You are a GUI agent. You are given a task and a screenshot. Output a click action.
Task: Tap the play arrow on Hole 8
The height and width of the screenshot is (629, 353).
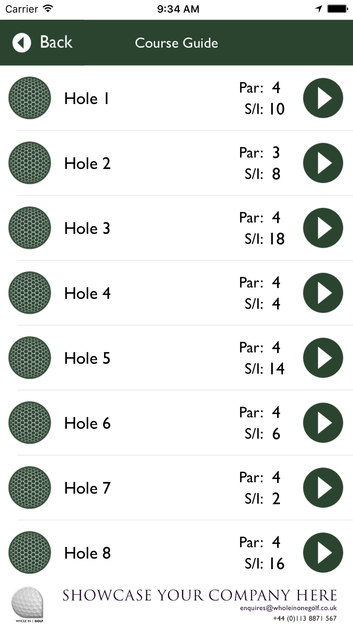[x=323, y=553]
